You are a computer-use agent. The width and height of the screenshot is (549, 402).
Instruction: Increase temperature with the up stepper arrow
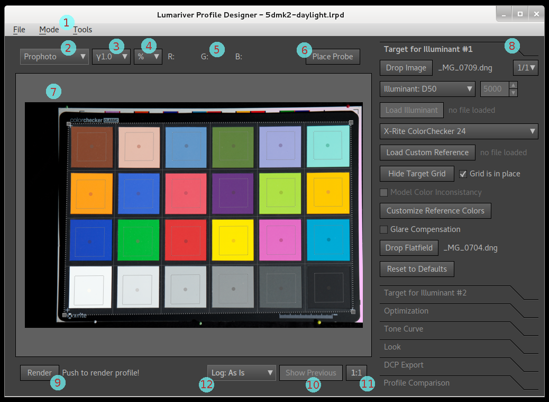tap(513, 85)
